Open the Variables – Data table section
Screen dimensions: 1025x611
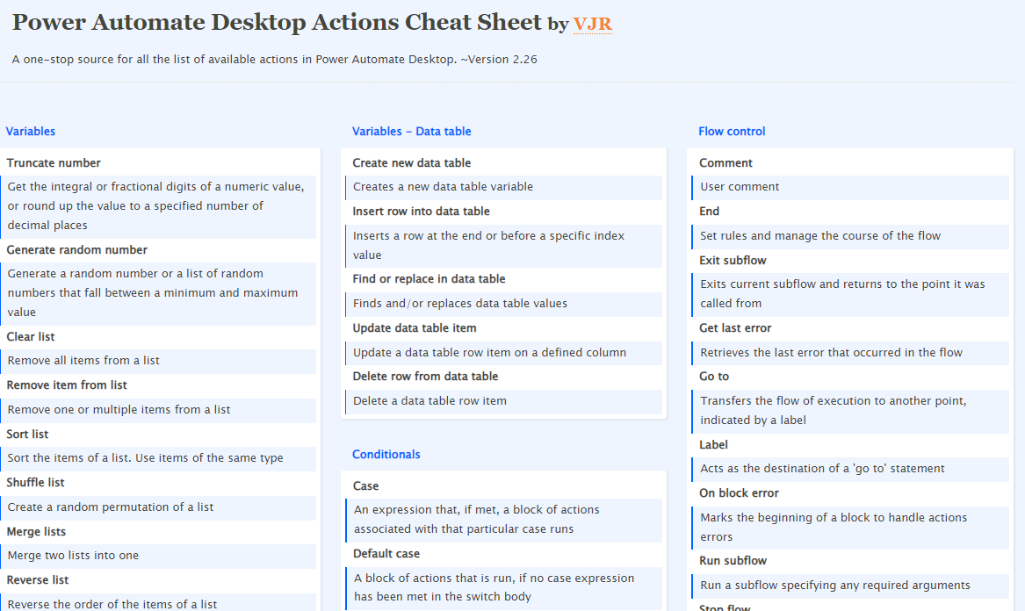[409, 131]
